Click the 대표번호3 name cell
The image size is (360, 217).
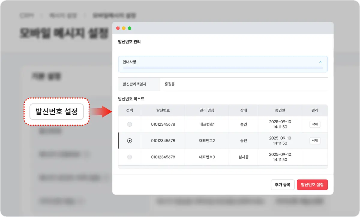coord(207,157)
